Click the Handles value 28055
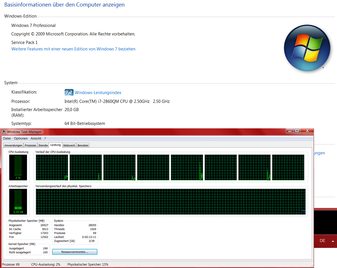Viewport: 337px width, 268px height. coord(92,225)
